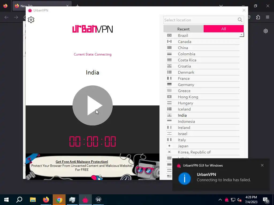Select Korea, Republic of
274x205 pixels.
(x=203, y=152)
